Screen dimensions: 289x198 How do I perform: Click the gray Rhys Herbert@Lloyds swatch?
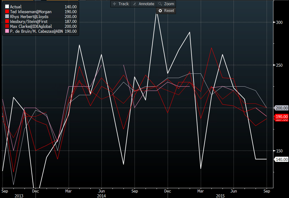coord(7,17)
